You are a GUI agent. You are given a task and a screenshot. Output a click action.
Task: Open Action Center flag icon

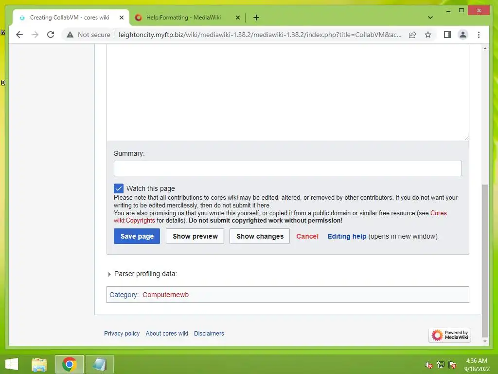(x=452, y=365)
